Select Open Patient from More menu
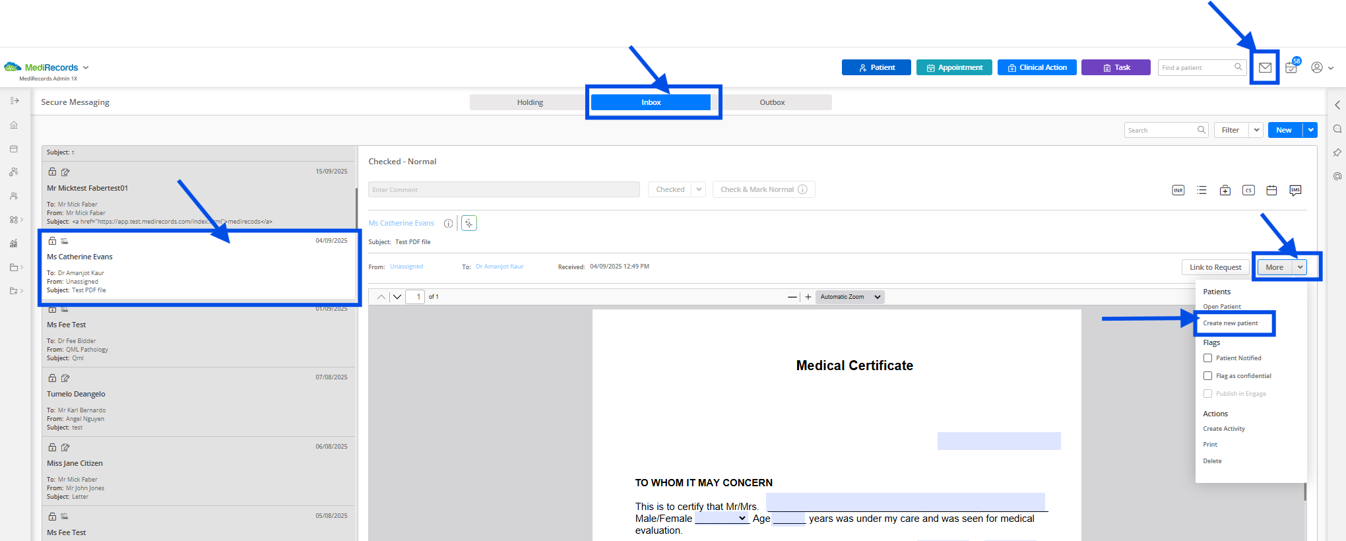Image resolution: width=1346 pixels, height=541 pixels. (1222, 307)
